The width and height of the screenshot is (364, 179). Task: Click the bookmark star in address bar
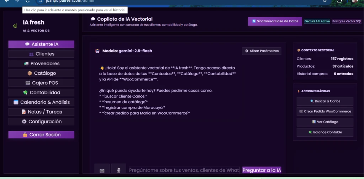(x=325, y=1)
